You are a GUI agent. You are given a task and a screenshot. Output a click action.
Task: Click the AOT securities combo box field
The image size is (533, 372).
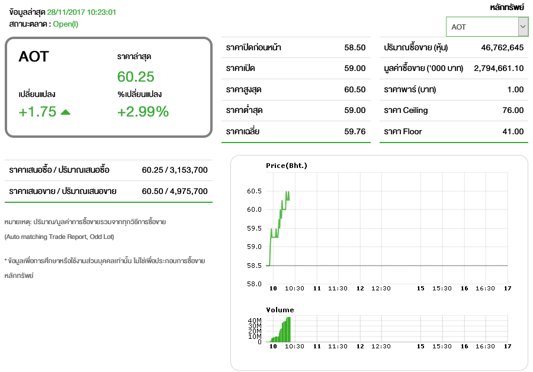click(487, 27)
